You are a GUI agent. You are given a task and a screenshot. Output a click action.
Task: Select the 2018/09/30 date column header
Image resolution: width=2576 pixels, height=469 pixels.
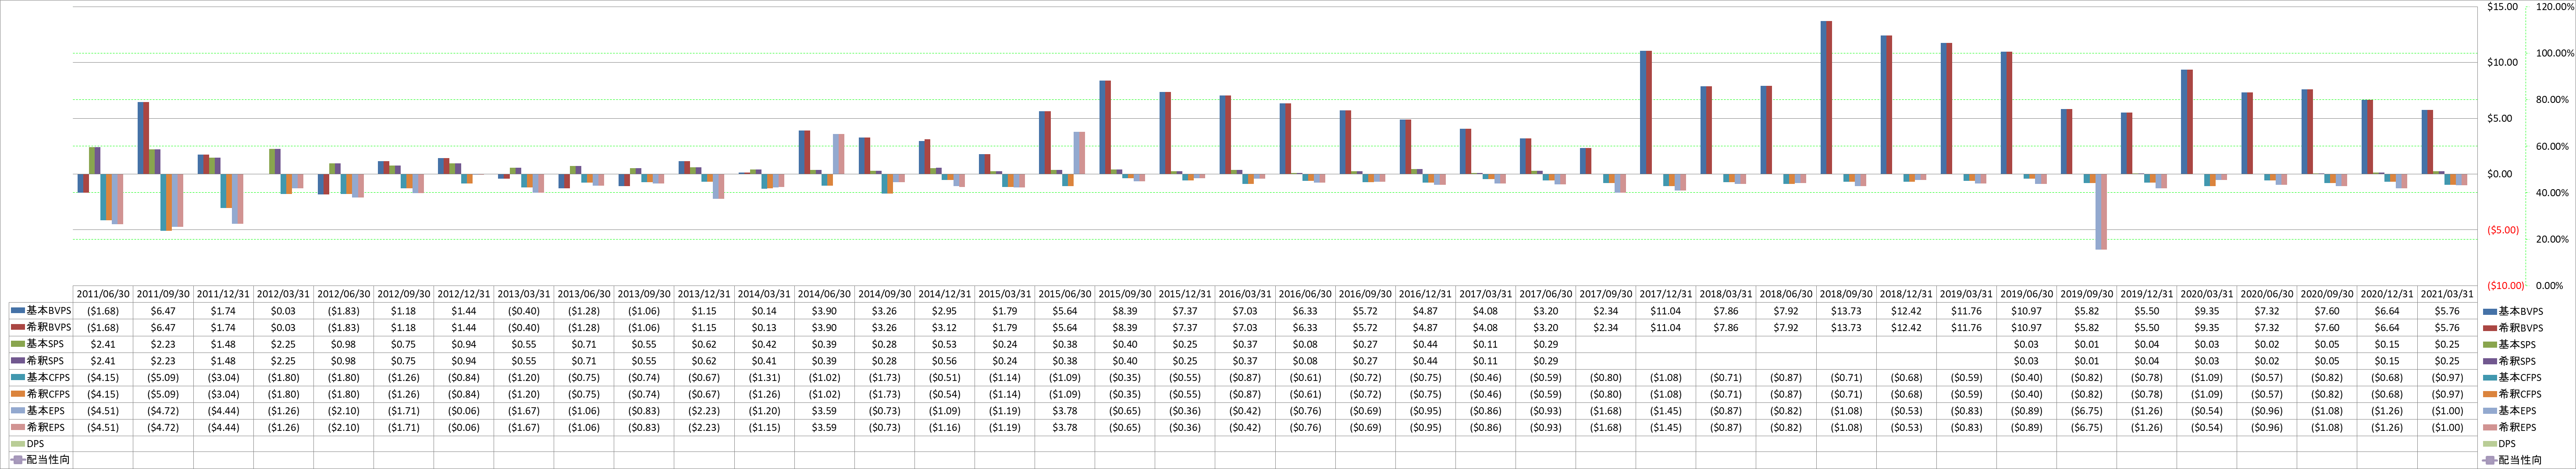[1847, 294]
